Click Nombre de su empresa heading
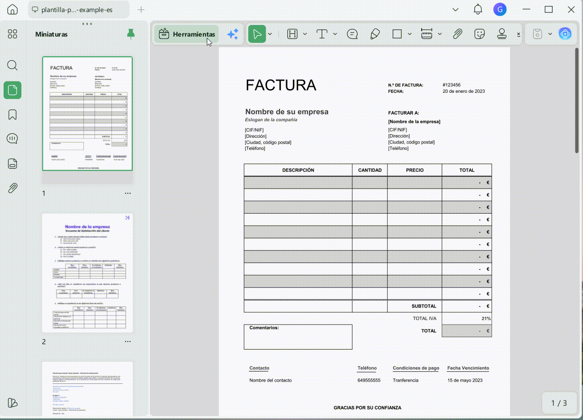583x420 pixels. coord(287,112)
